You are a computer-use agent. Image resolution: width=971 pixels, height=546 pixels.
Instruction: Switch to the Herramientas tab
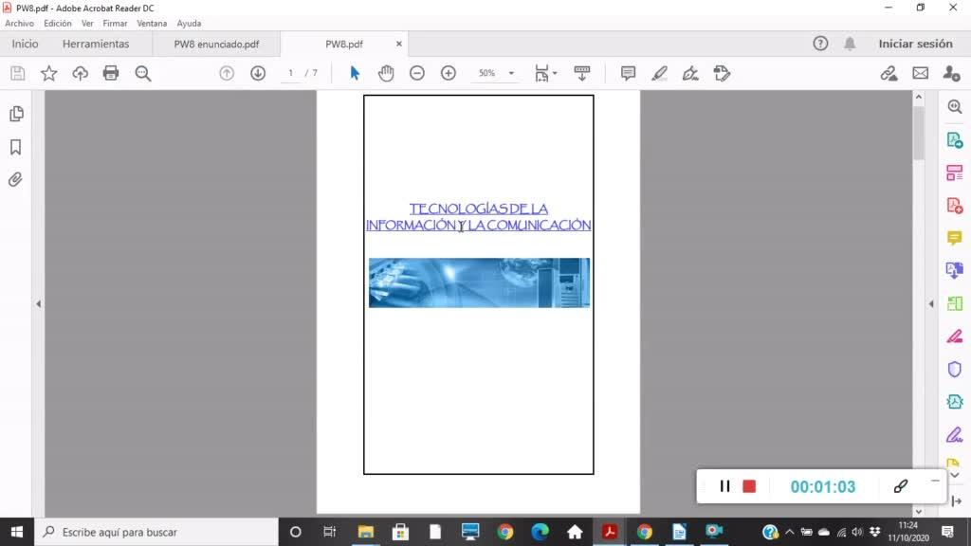point(96,44)
